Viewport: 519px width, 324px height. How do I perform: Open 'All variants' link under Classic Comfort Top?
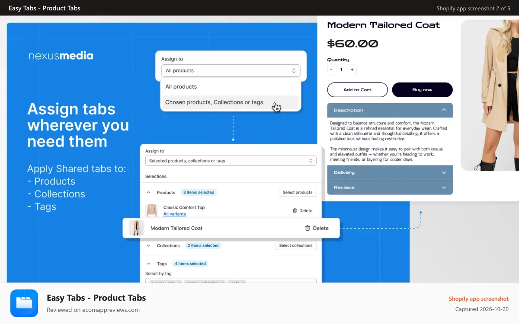tap(175, 214)
